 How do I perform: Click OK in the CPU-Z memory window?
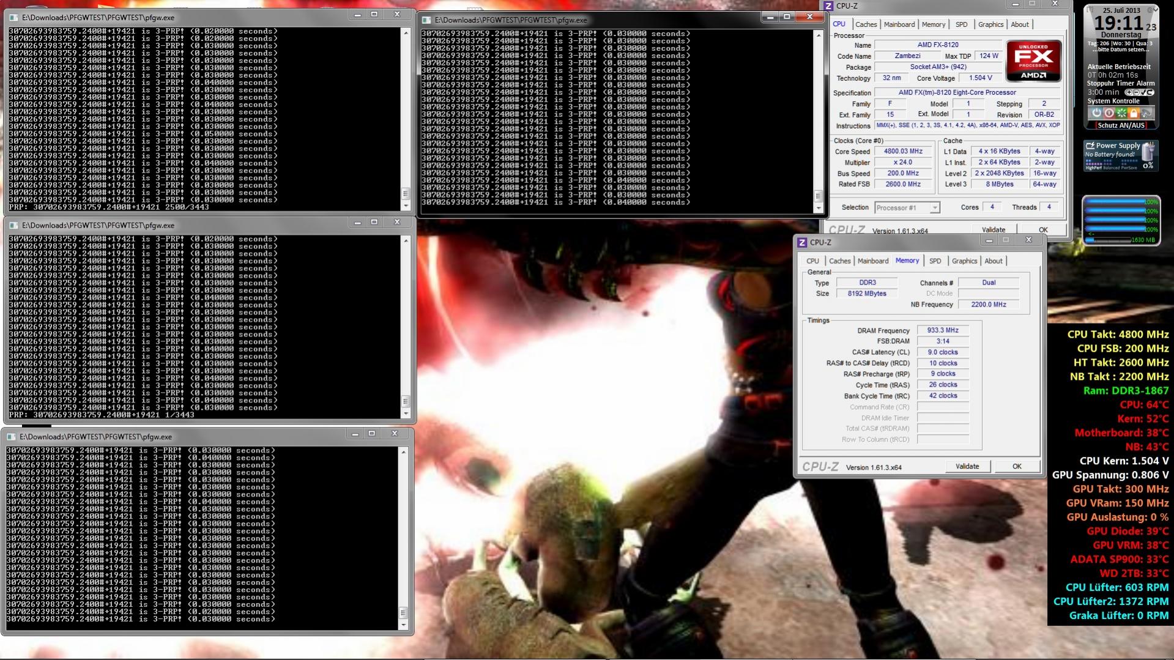pos(1017,467)
